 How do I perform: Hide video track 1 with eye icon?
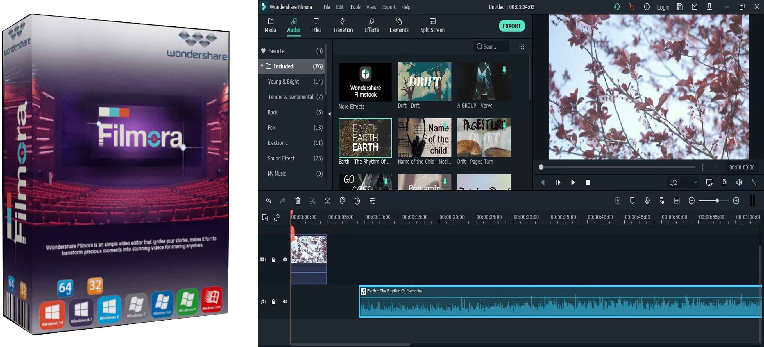(285, 260)
